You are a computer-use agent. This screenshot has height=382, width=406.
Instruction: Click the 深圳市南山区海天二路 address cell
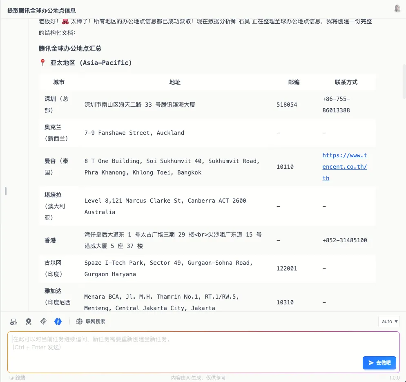point(140,105)
